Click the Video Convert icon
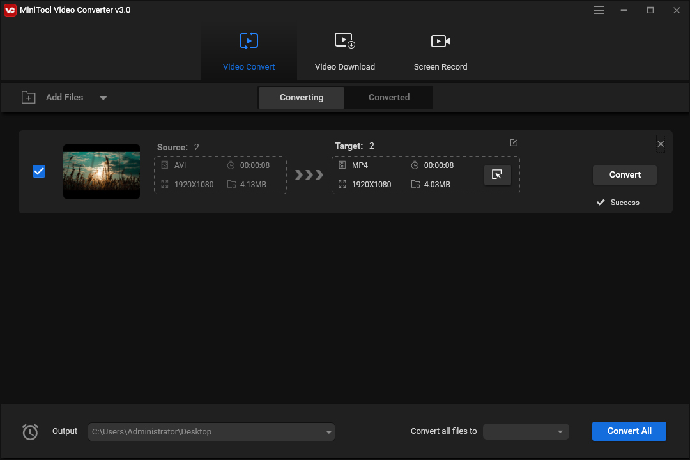Screen dimensions: 690x460 (x=249, y=40)
